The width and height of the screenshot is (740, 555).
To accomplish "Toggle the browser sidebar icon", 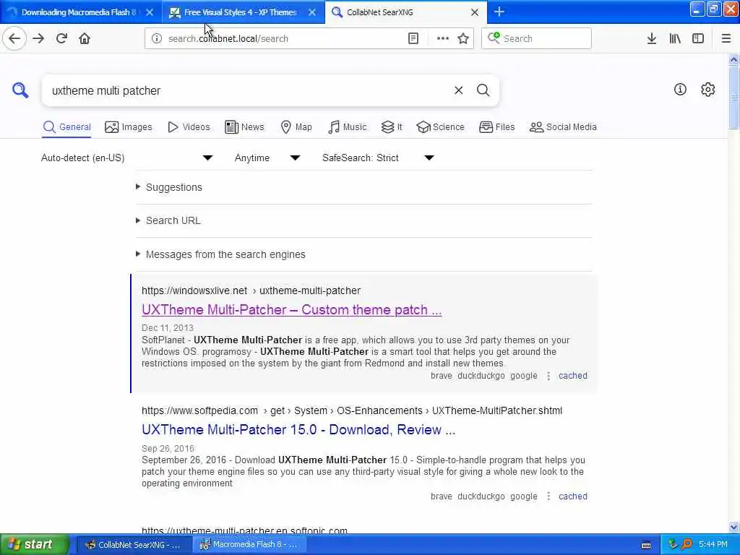I will [698, 39].
